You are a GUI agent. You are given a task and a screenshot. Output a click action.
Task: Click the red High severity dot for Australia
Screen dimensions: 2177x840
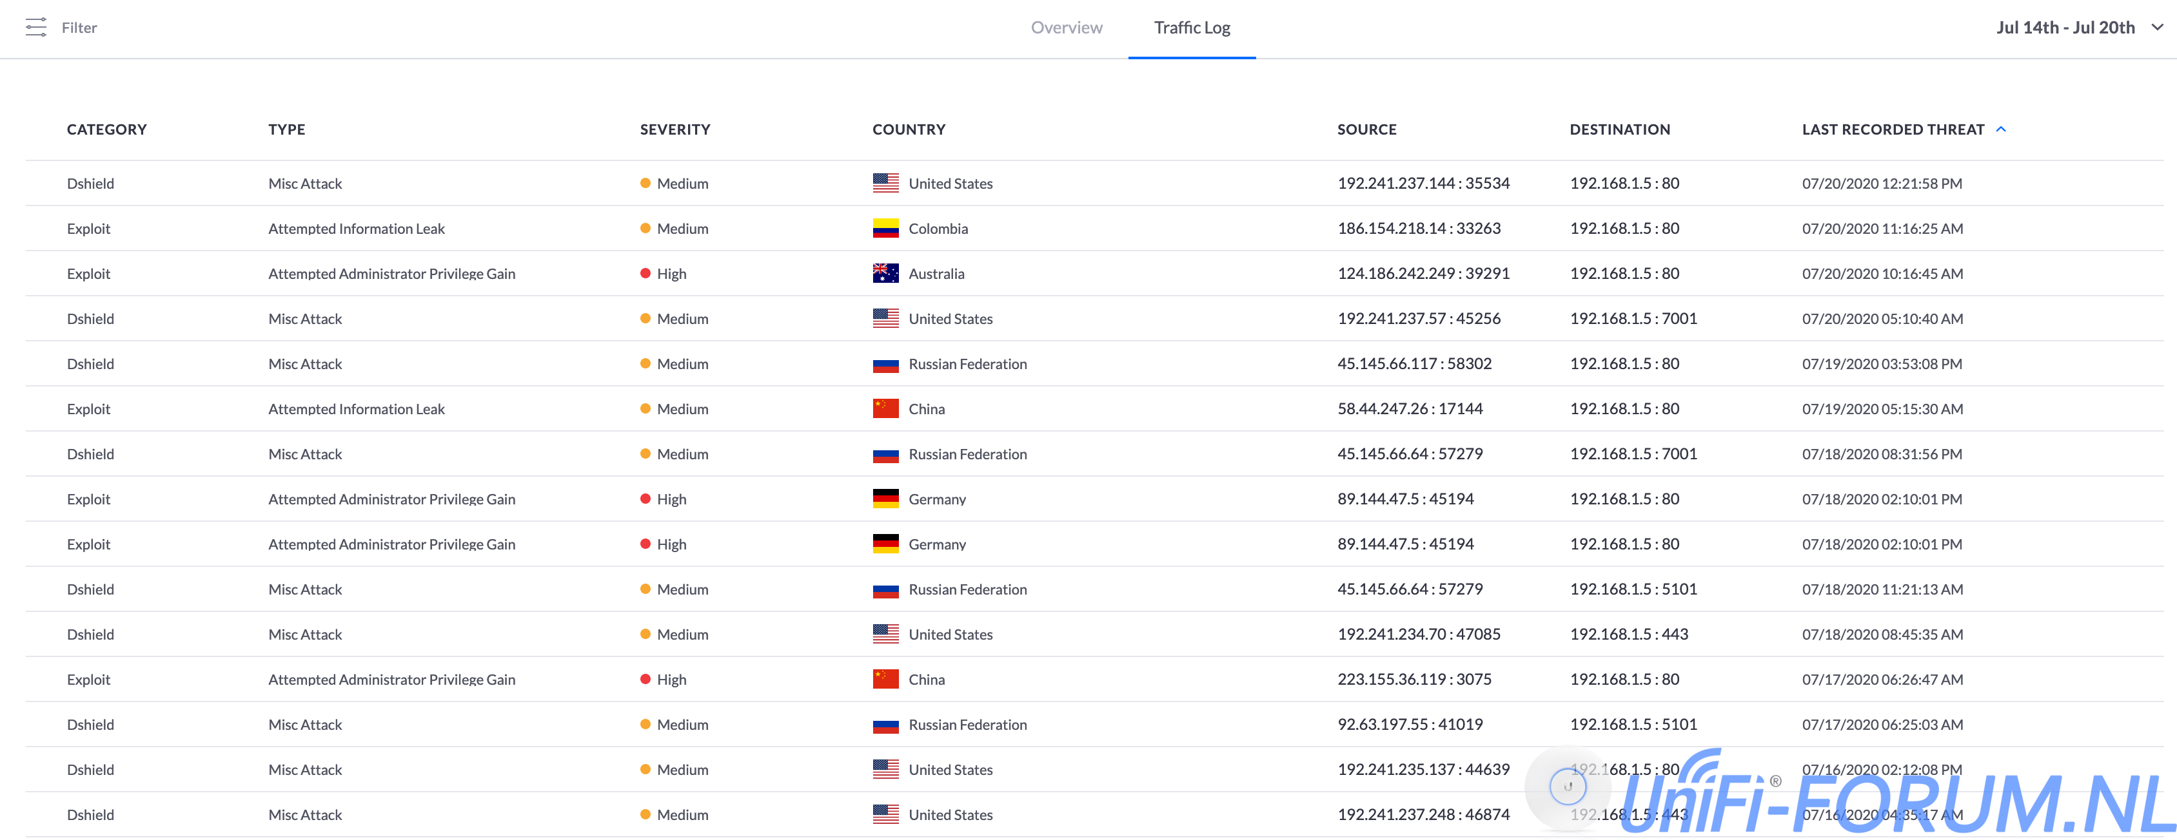click(x=645, y=274)
